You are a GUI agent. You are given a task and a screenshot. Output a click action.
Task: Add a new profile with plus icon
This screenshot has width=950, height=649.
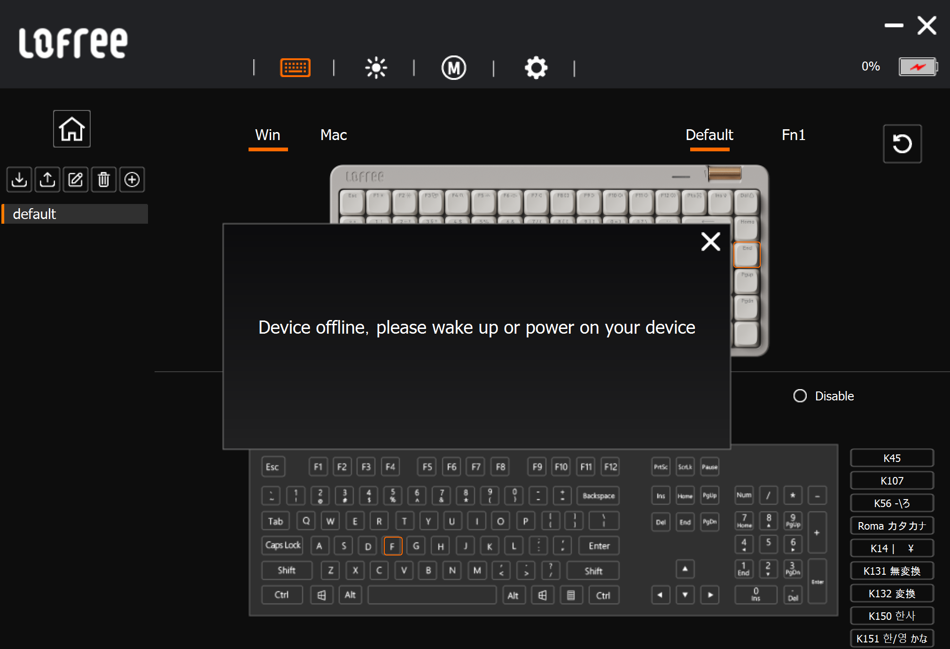[132, 180]
